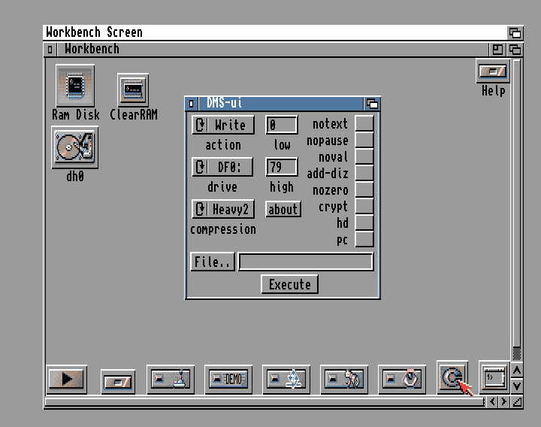Click the Execute button

(x=289, y=284)
